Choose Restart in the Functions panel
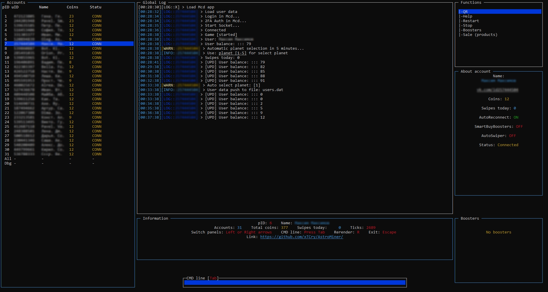The height and width of the screenshot is (292, 548). (x=469, y=21)
